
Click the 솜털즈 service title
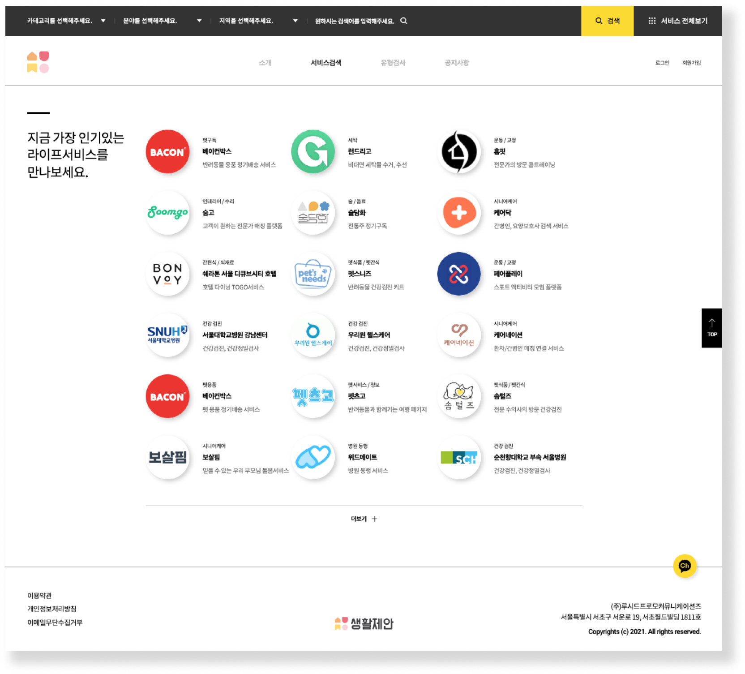point(502,396)
